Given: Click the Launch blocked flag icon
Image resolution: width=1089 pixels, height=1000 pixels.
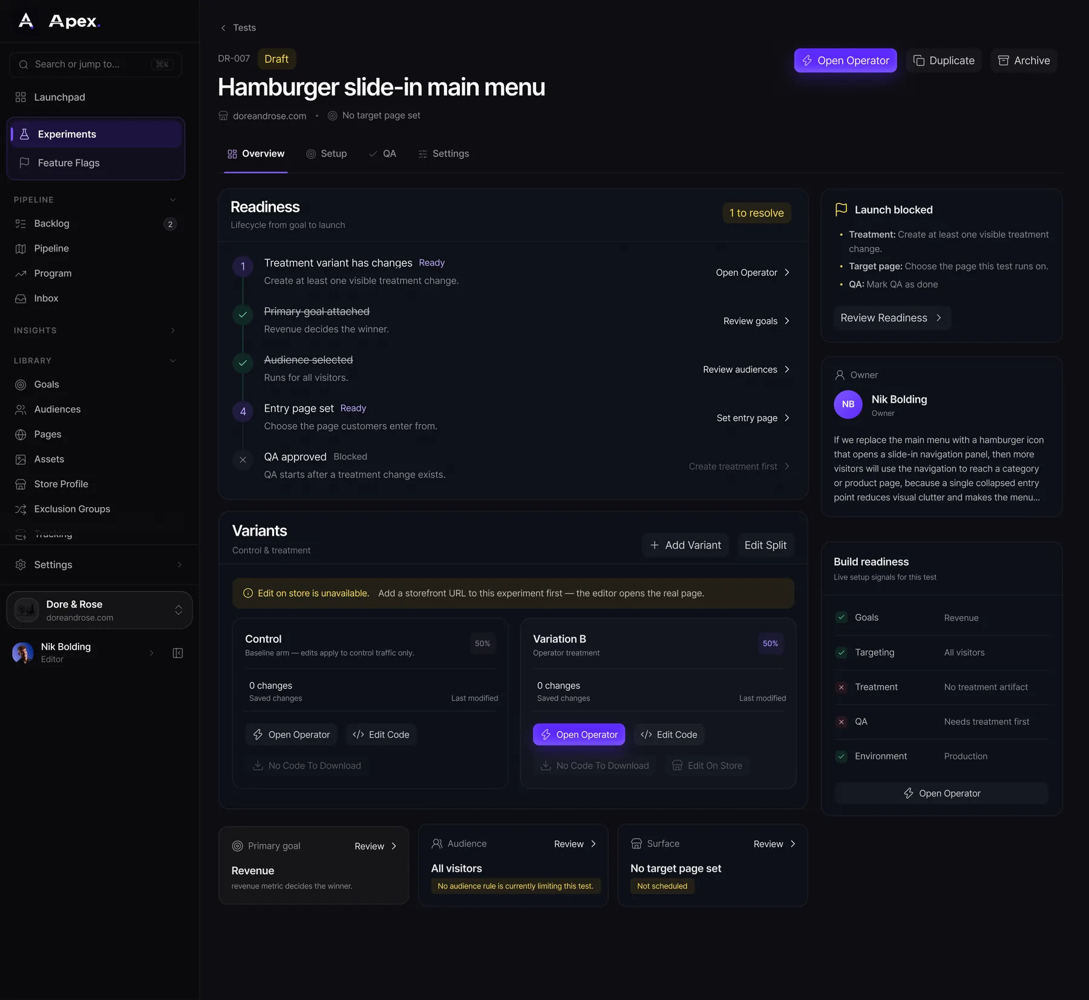Looking at the screenshot, I should point(841,209).
